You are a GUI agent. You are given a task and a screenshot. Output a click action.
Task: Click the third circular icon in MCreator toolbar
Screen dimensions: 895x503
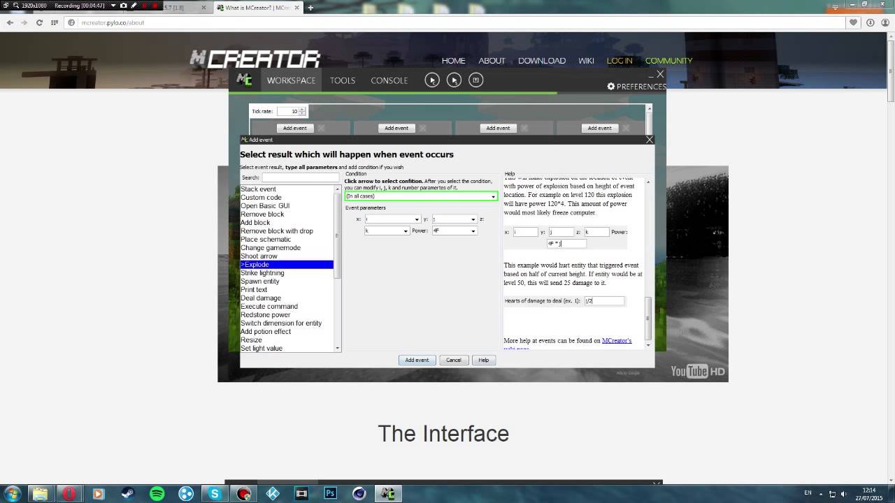point(475,80)
